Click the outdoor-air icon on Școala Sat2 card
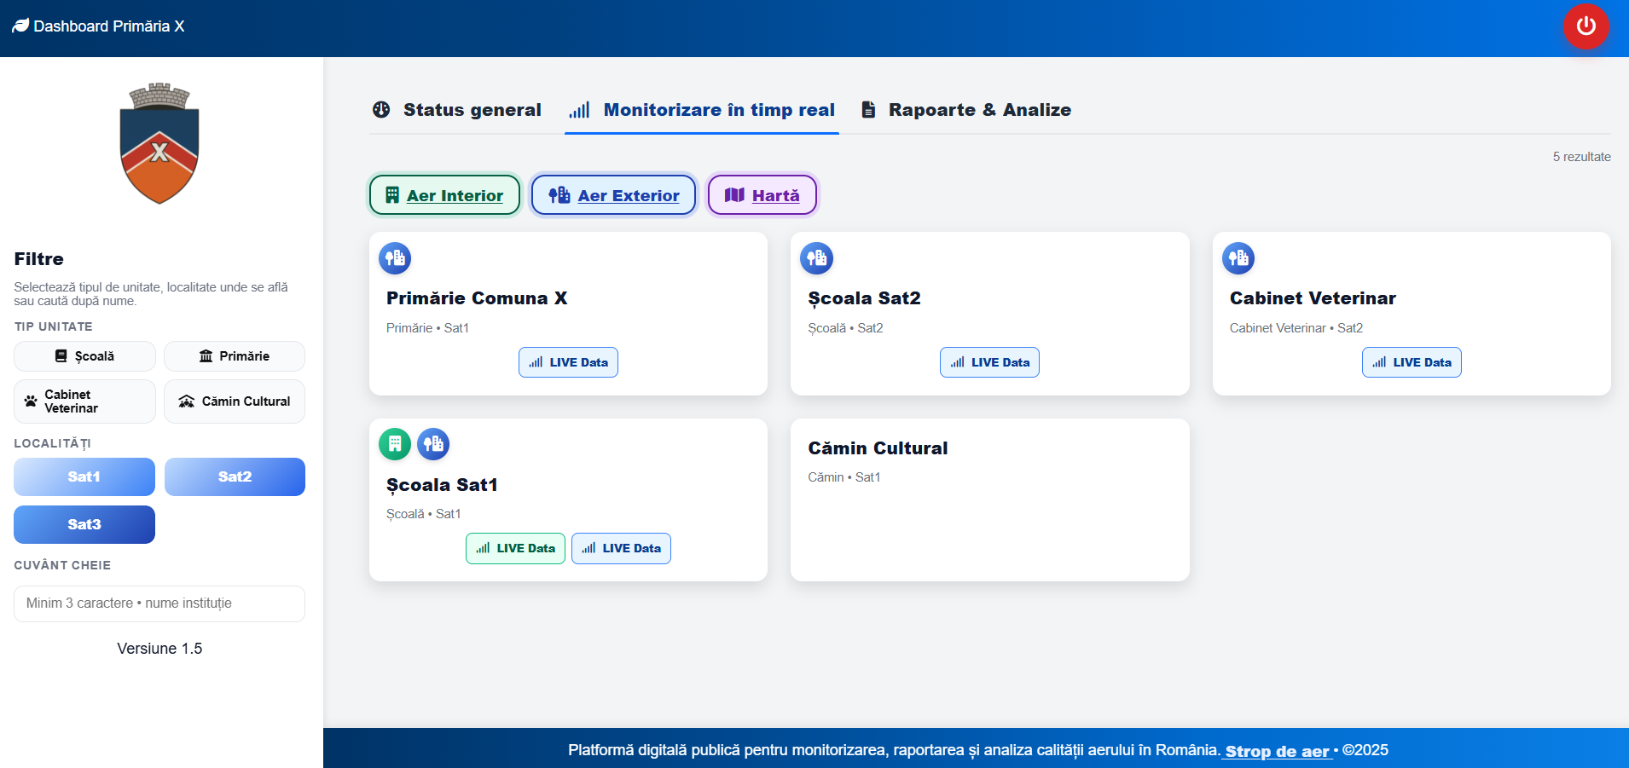1629x768 pixels. [x=816, y=258]
